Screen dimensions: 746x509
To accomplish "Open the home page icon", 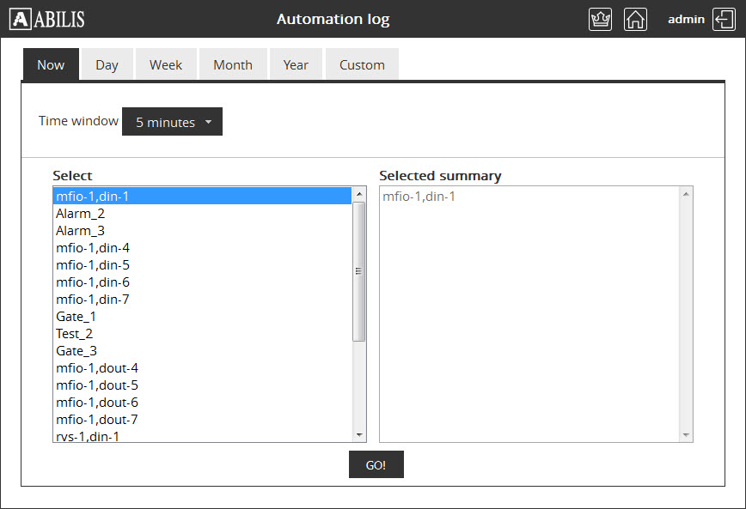I will (635, 20).
